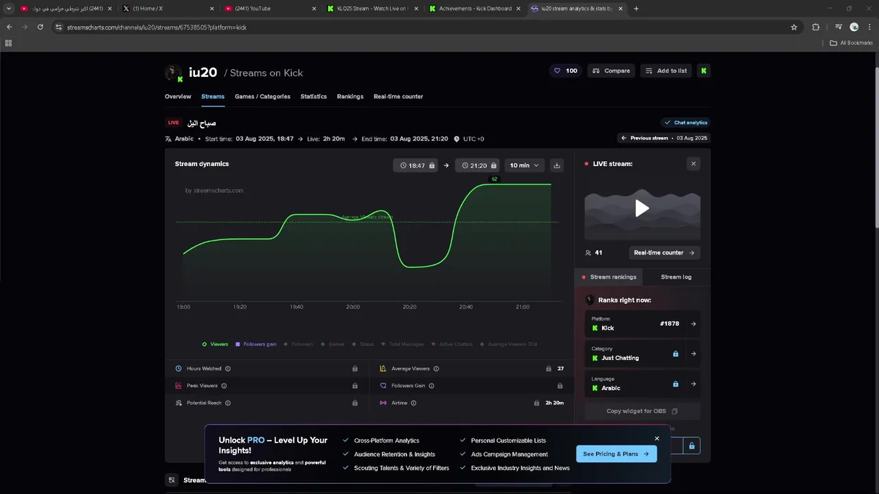The width and height of the screenshot is (879, 494).
Task: Click the 62 peak marker on the chart
Action: pyautogui.click(x=494, y=179)
